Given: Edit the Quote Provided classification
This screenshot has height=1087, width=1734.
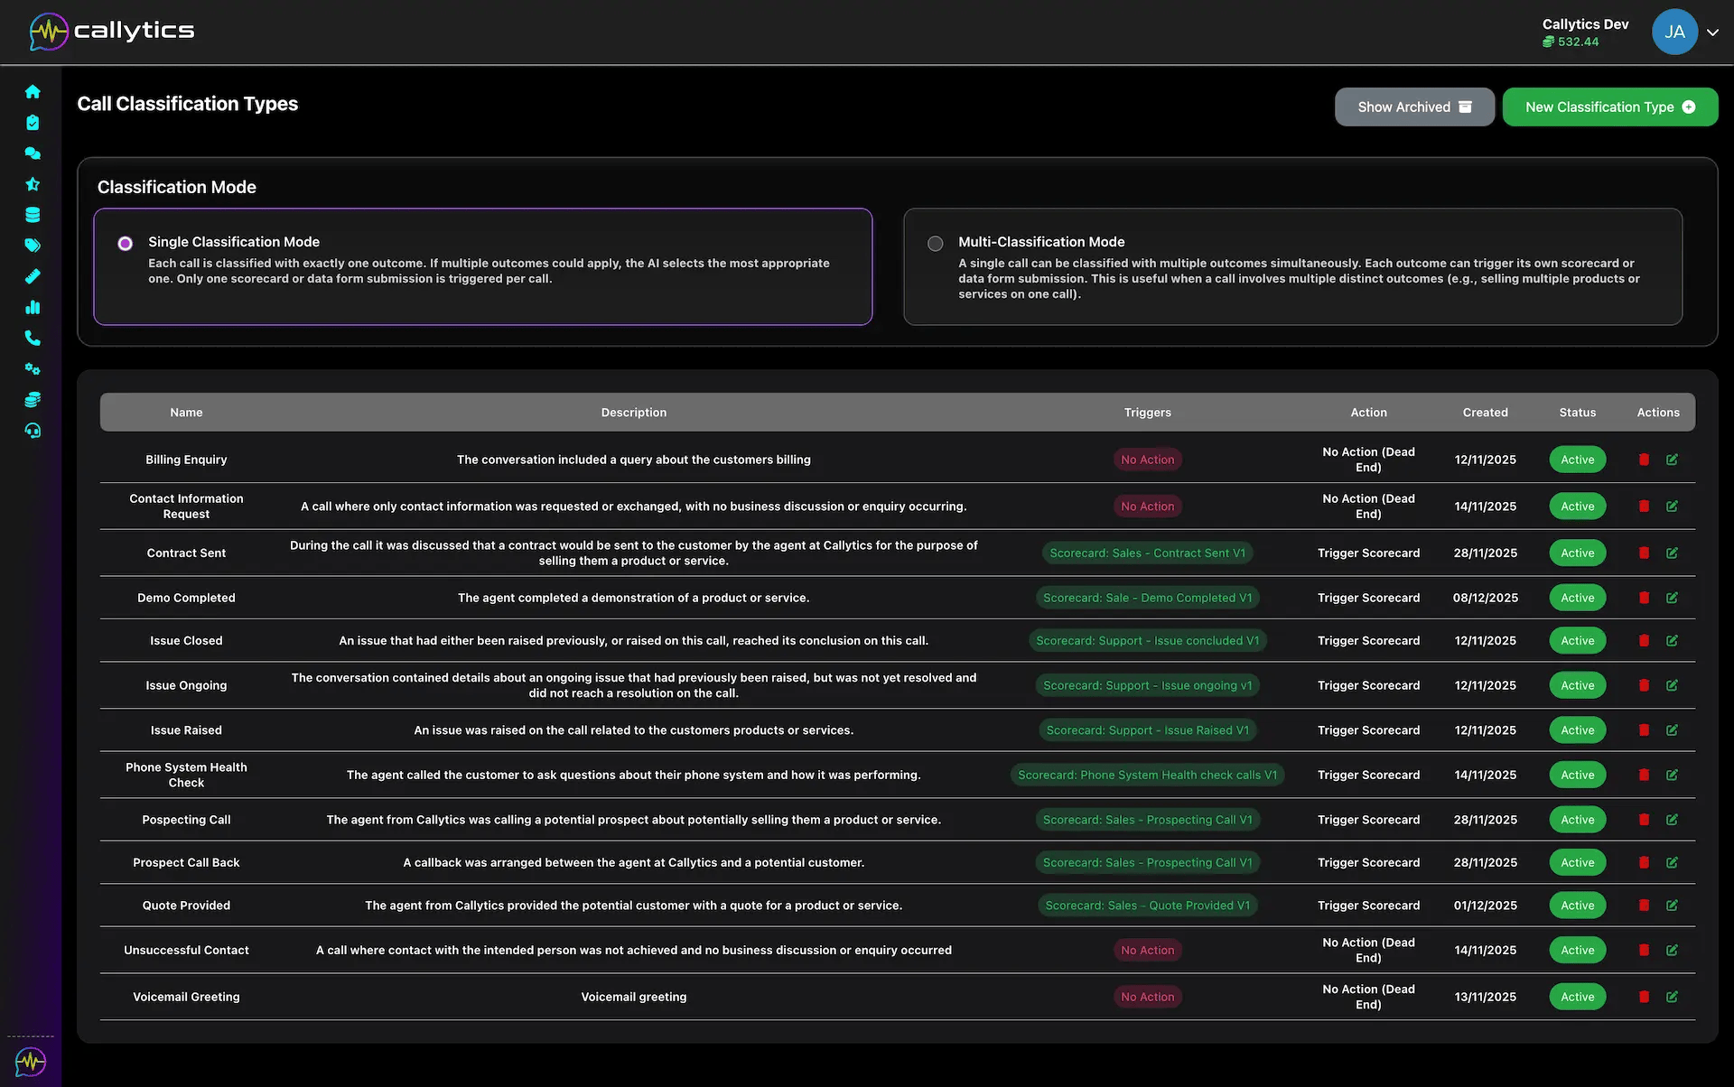Looking at the screenshot, I should point(1672,905).
